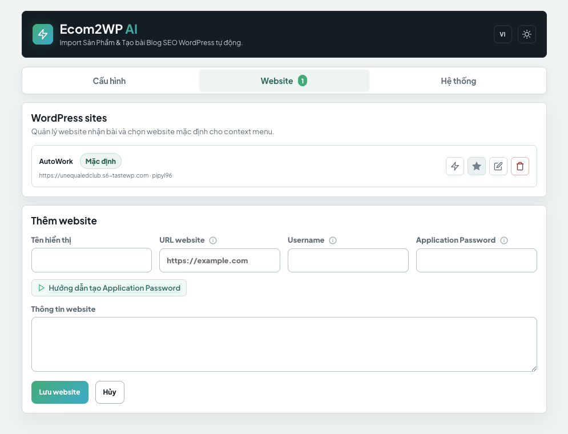Test AutoWork connection via lightning icon

point(454,166)
